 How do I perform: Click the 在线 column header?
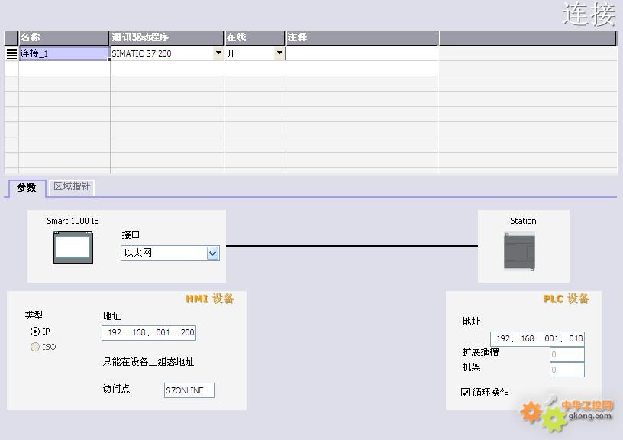[255, 37]
